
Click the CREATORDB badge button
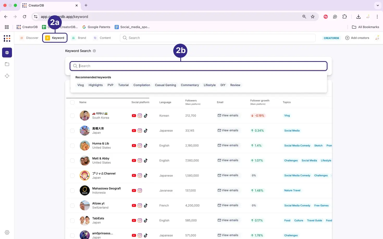point(331,38)
